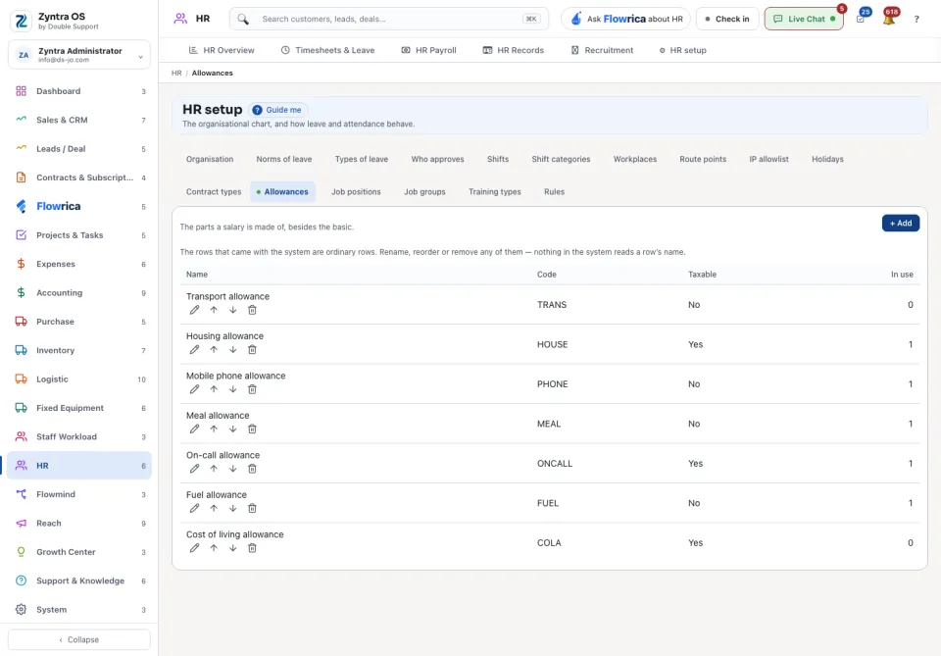This screenshot has height=656, width=941.
Task: Click the Check in button
Action: pos(727,19)
